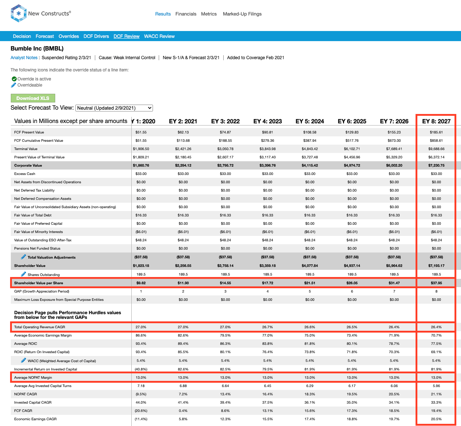Click the 26.4% revenue CAGR in 2027 column
Image resolution: width=461 pixels, height=426 pixels.
pyautogui.click(x=436, y=327)
